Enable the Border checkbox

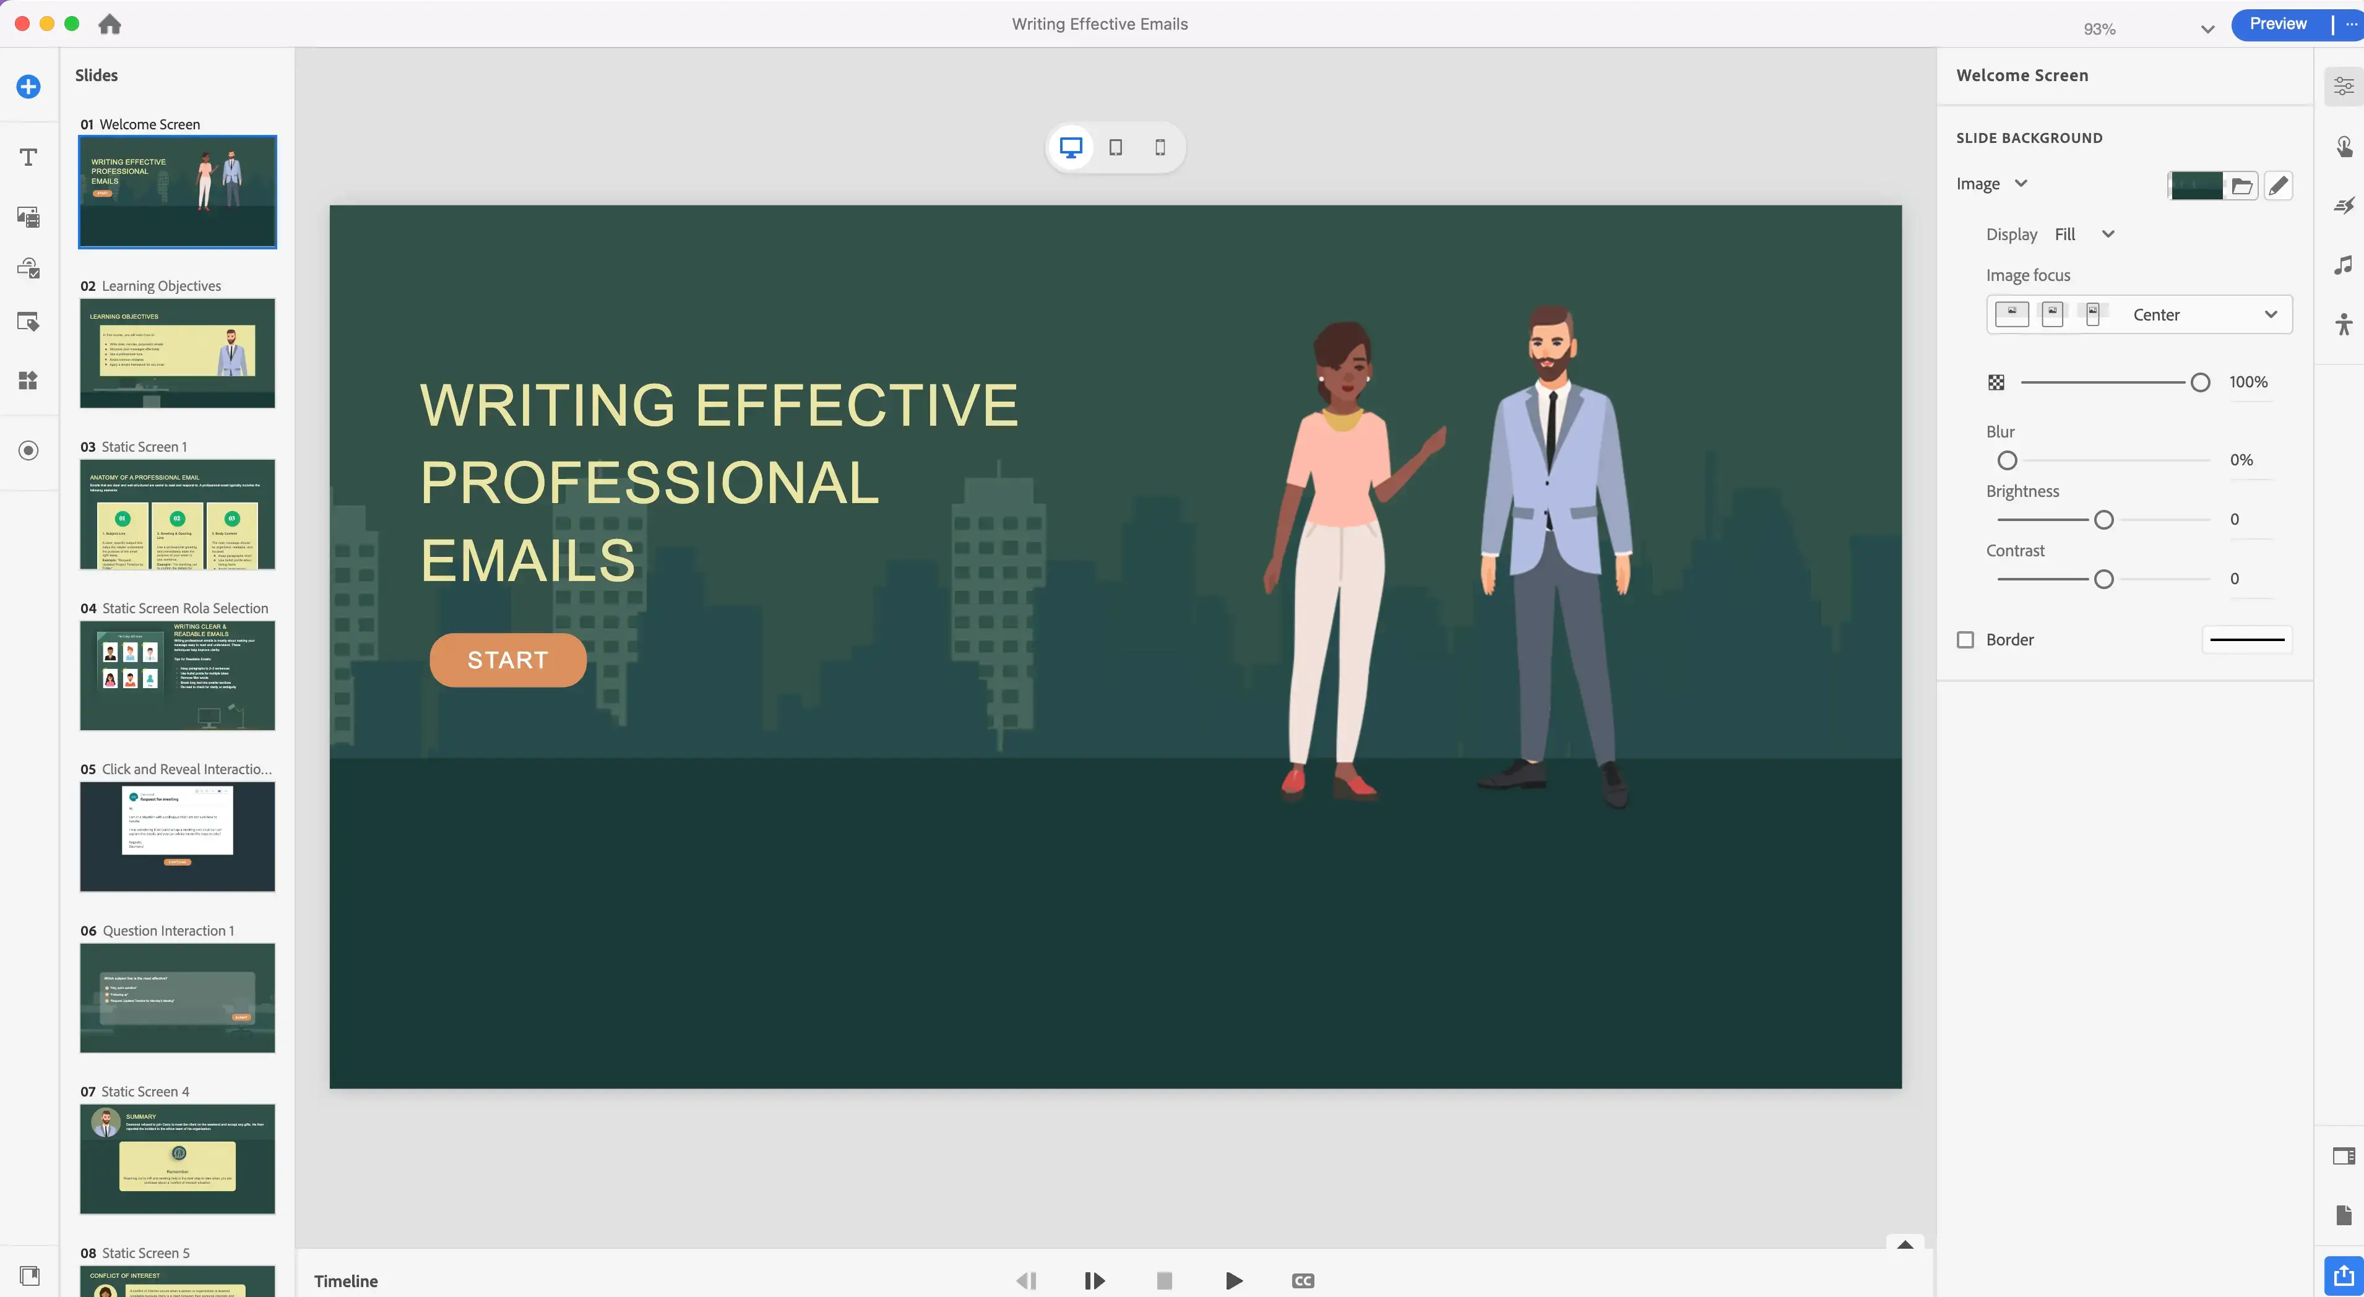pyautogui.click(x=1965, y=640)
